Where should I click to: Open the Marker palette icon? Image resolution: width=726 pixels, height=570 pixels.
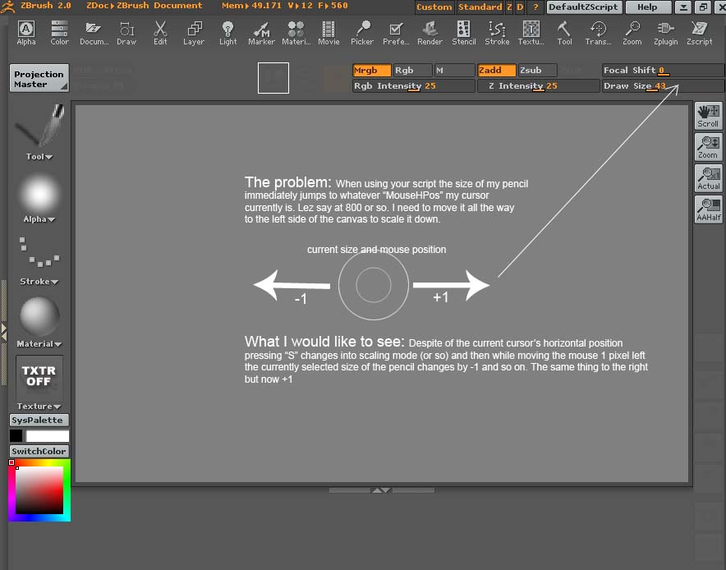coord(261,33)
